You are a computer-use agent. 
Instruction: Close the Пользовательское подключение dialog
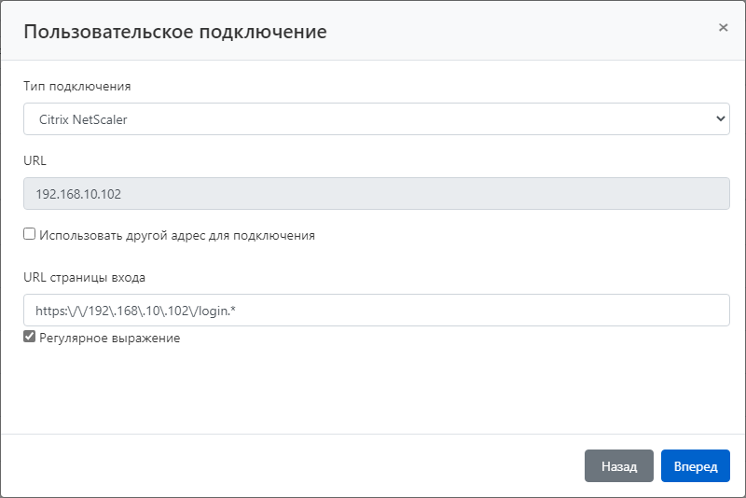pyautogui.click(x=723, y=28)
